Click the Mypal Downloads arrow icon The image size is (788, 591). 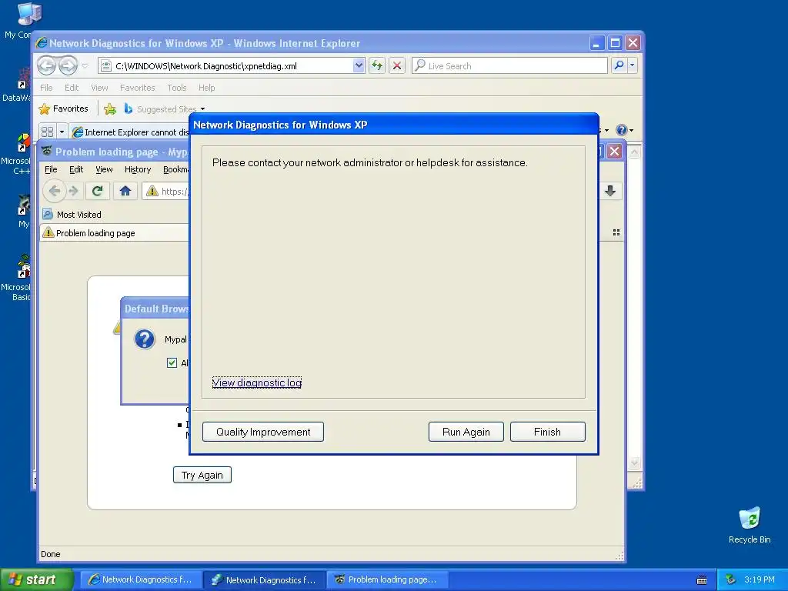tap(610, 191)
